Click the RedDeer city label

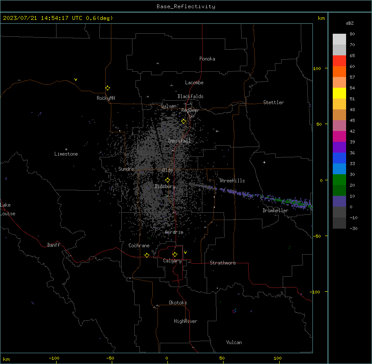coord(190,110)
